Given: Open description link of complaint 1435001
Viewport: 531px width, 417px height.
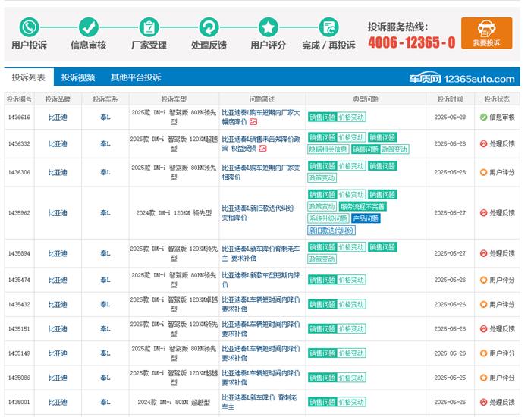Looking at the screenshot, I should [x=259, y=402].
